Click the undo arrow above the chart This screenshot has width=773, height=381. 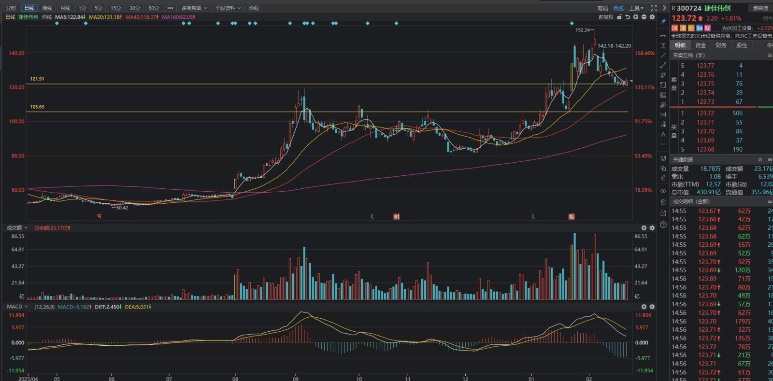pos(627,17)
